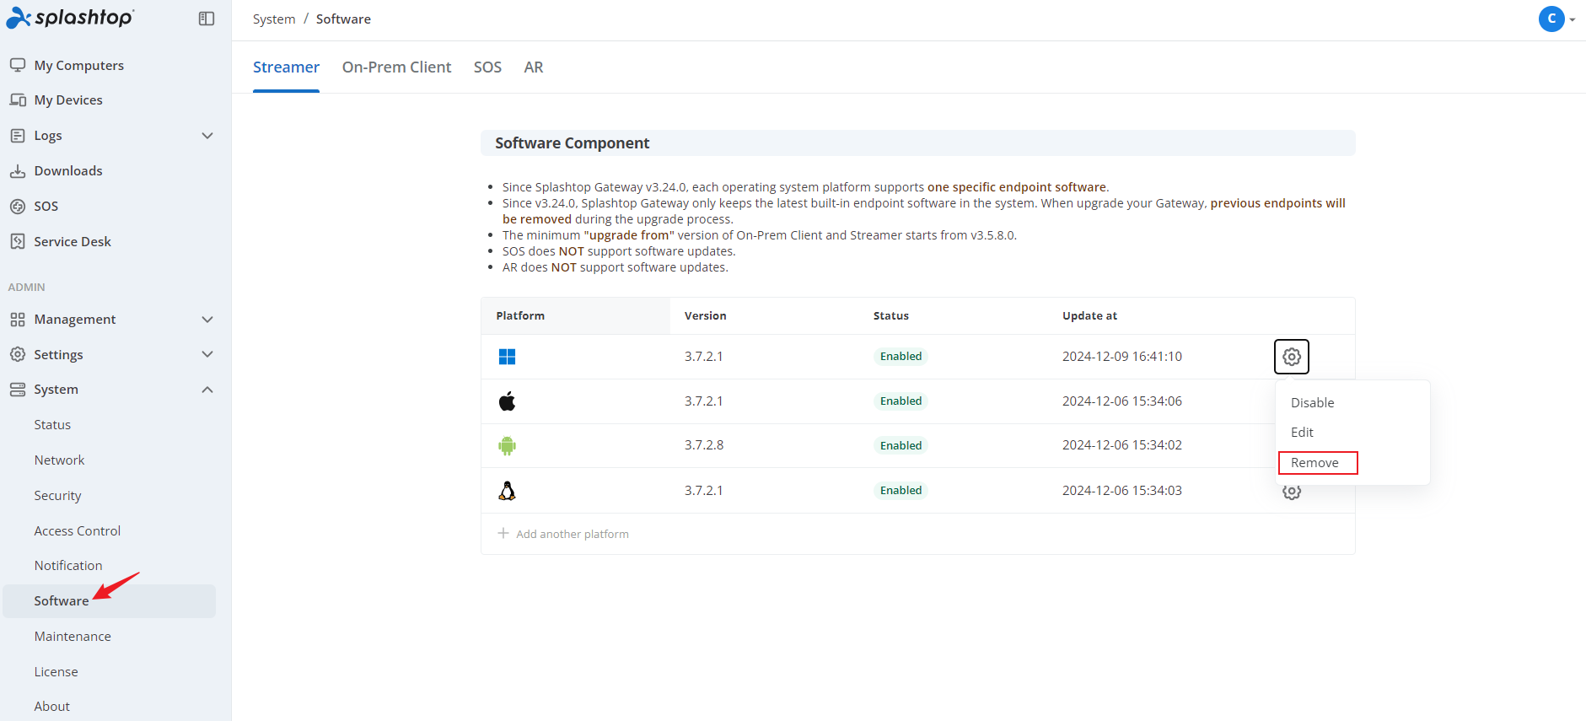Screen dimensions: 1586x721
Task: Collapse the sidebar panel icon
Action: 207,19
